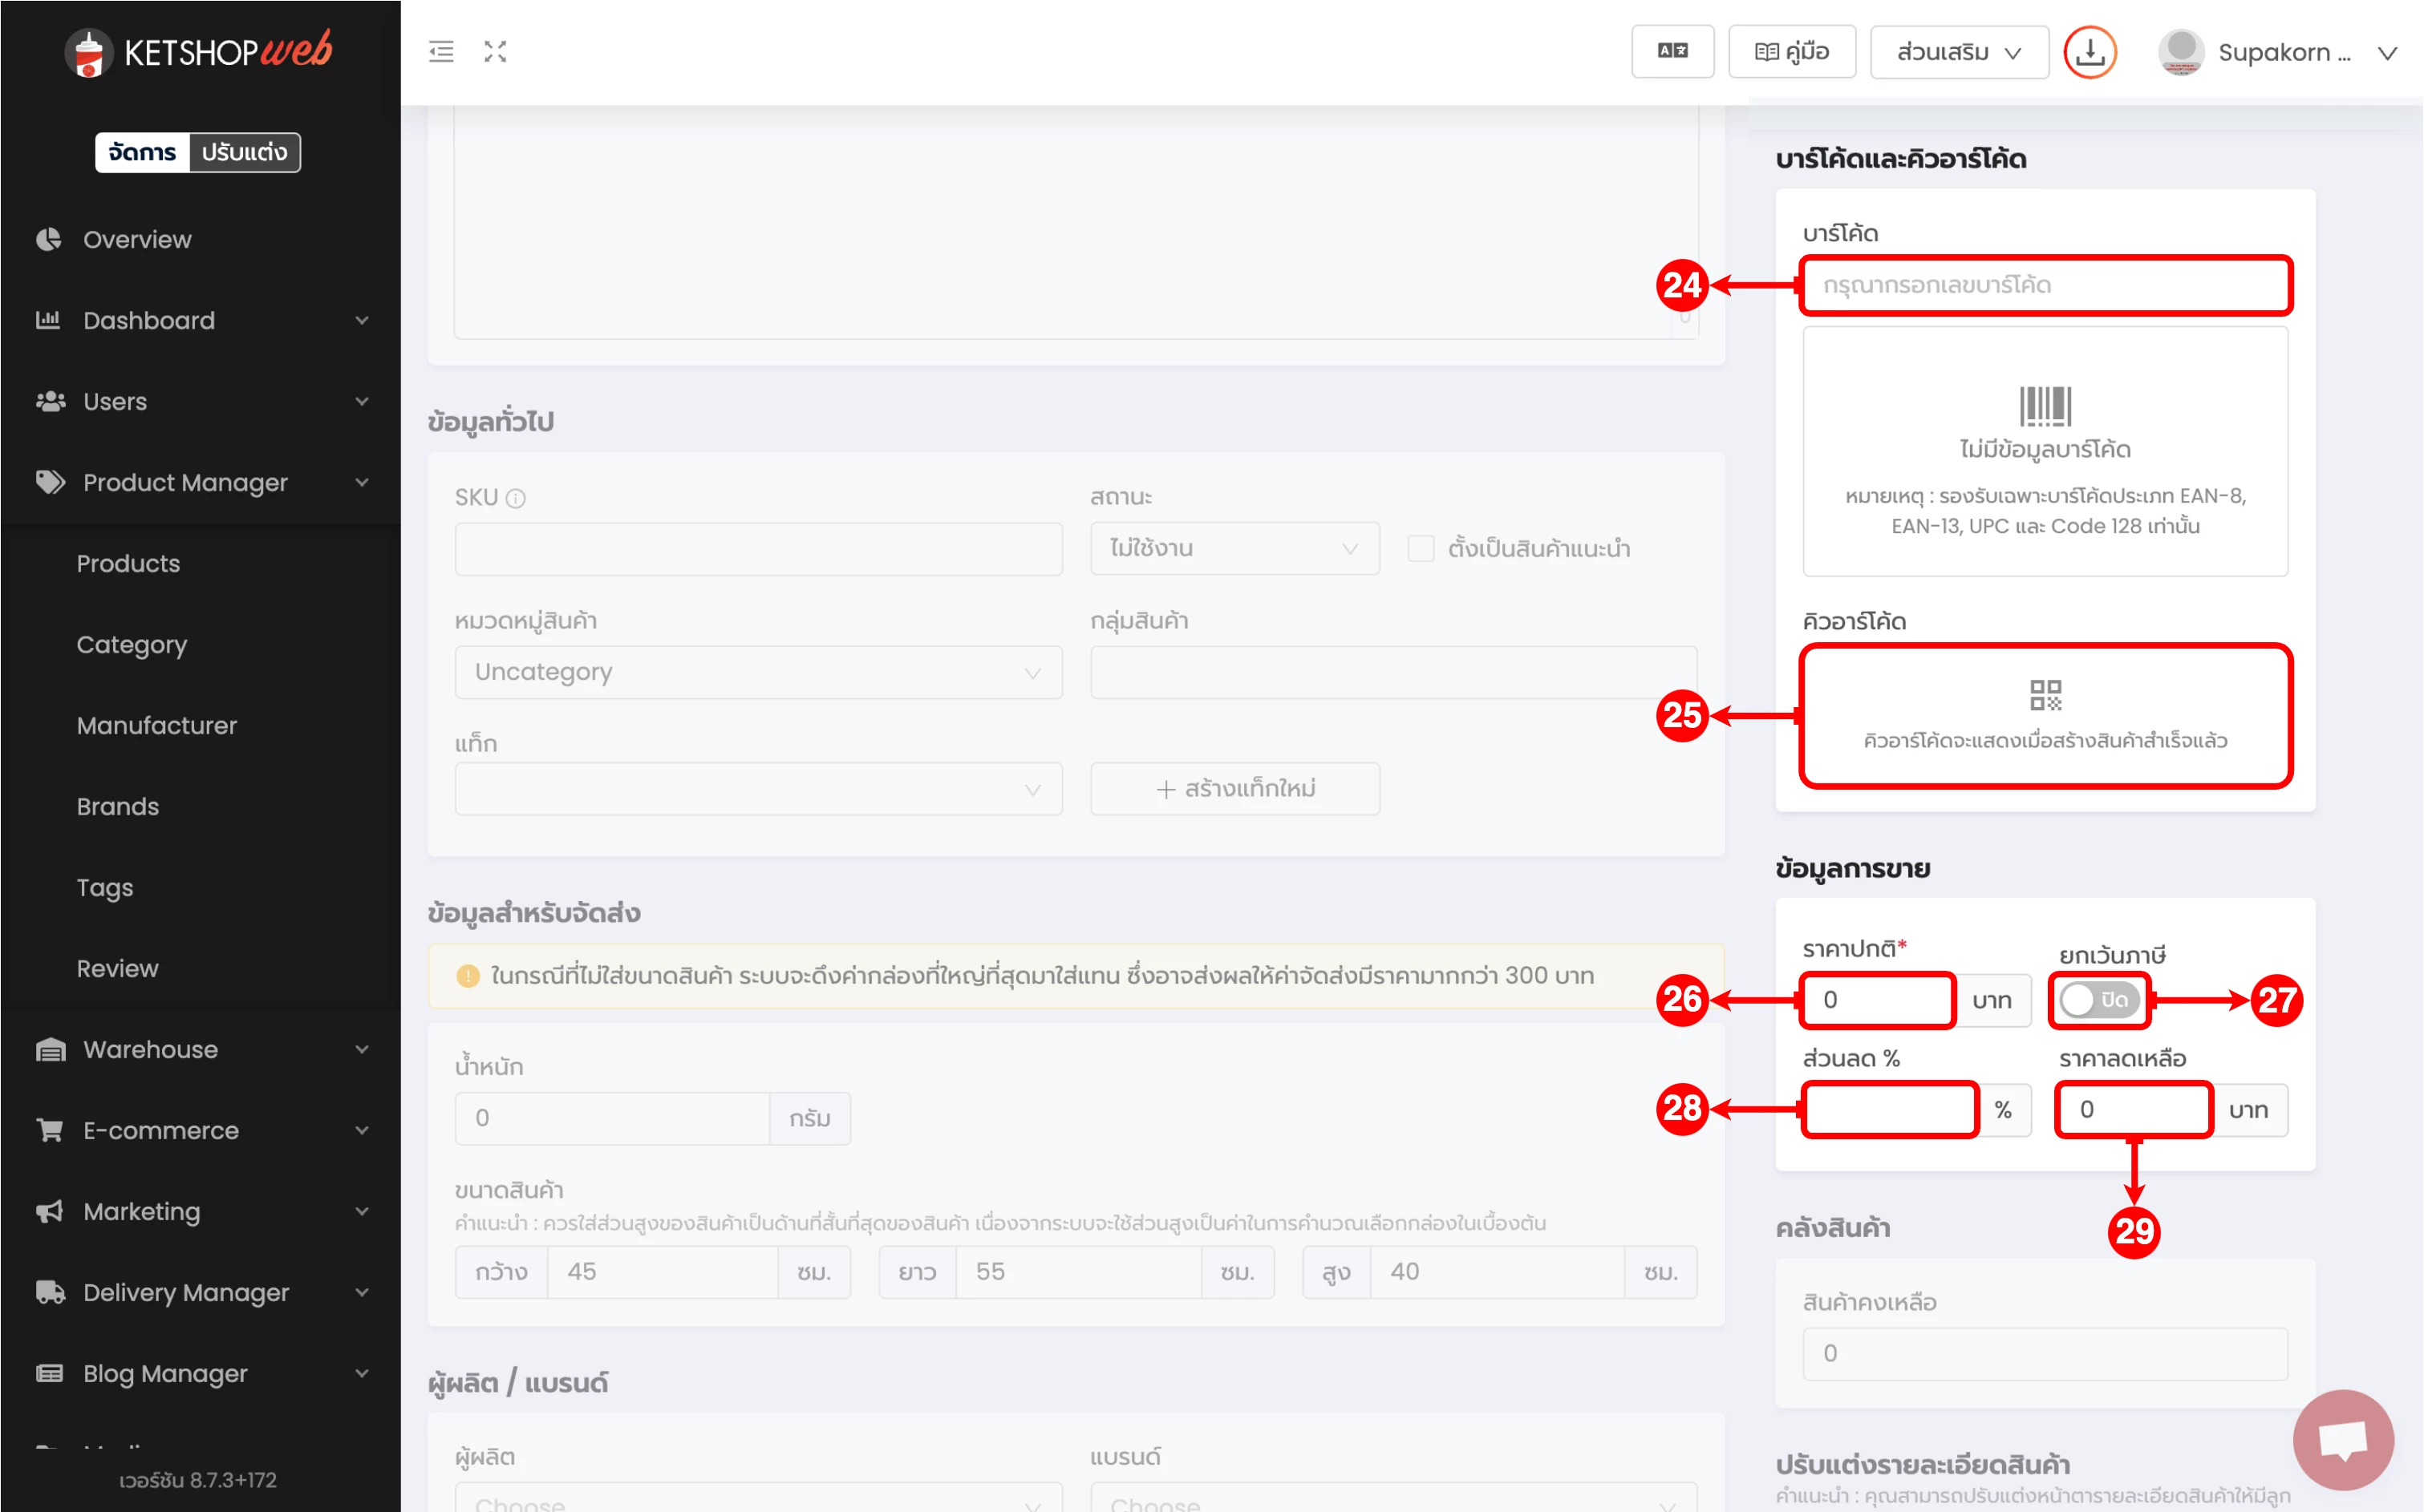Click the Product Manager tags icon
The image size is (2424, 1512).
[x=50, y=482]
